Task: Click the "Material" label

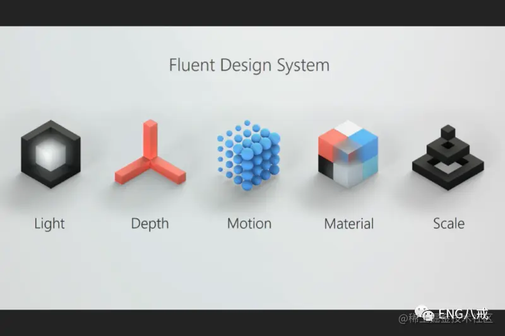Action: coord(349,223)
